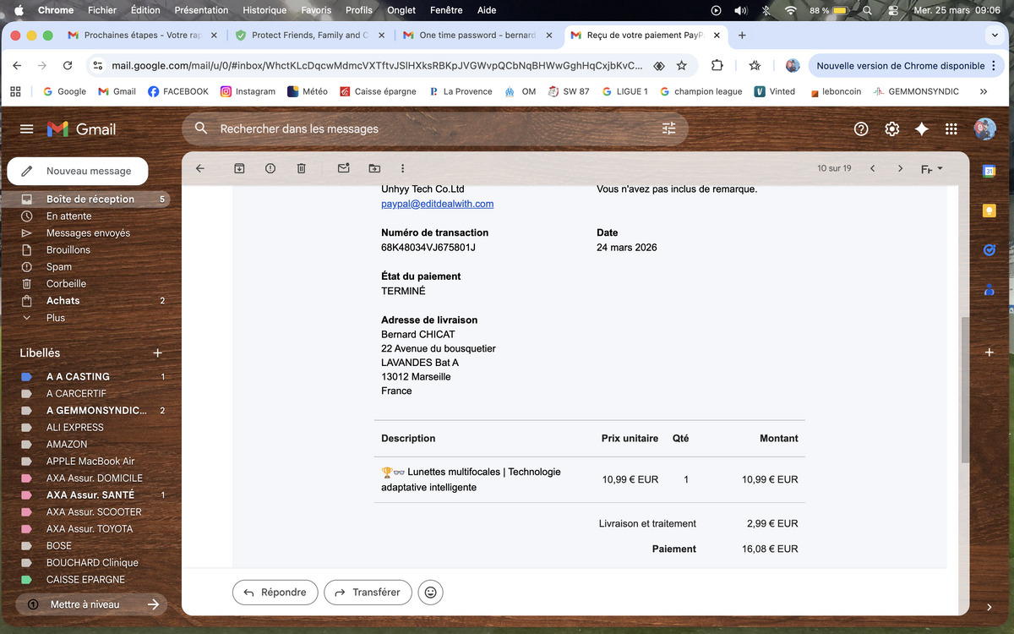Open the paypal@editdealwith.com link

pyautogui.click(x=437, y=204)
